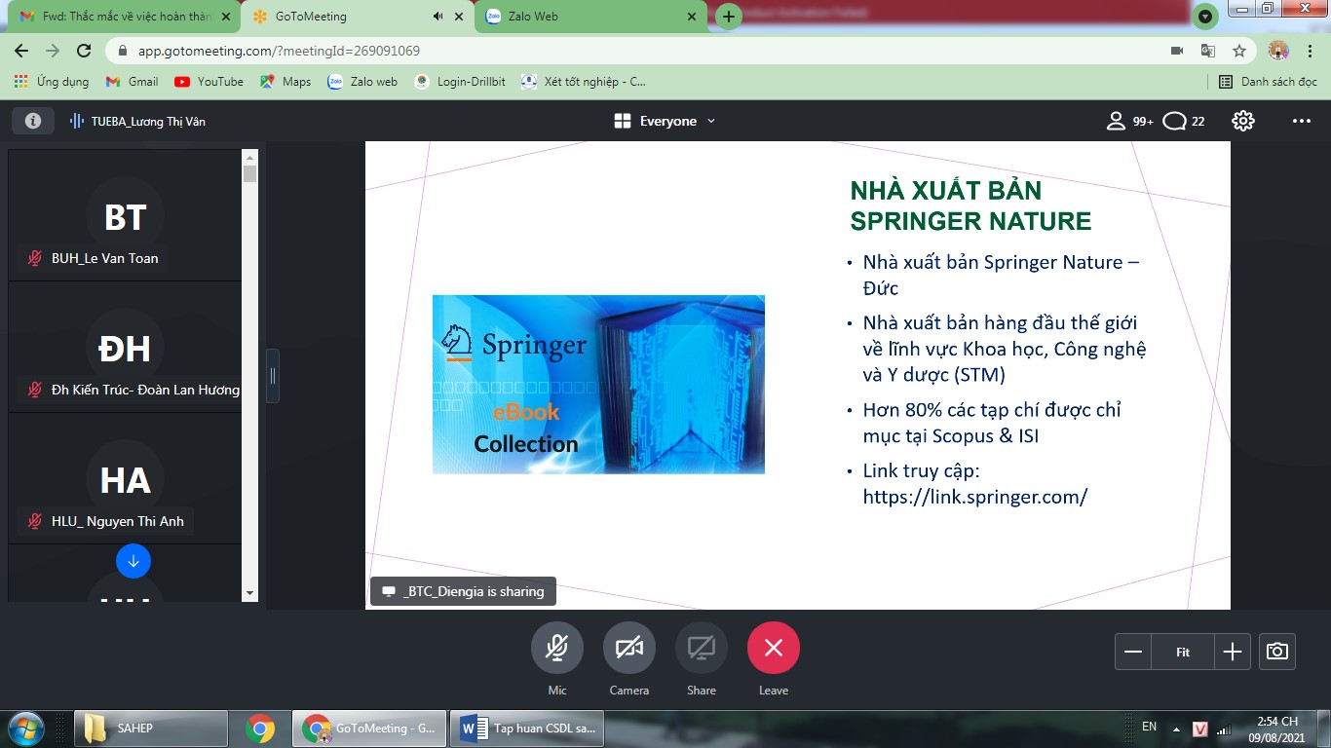Image resolution: width=1331 pixels, height=748 pixels.
Task: Click camera permission icon in address bar
Action: 1176,51
